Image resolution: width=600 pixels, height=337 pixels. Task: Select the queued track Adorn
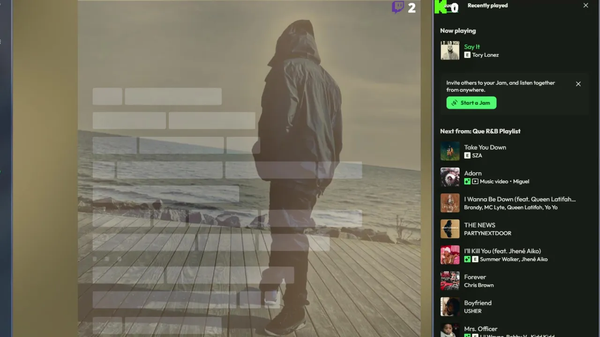[x=472, y=173]
